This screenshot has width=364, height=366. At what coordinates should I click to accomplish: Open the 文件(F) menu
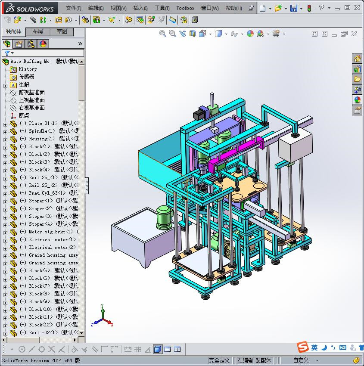pos(74,8)
